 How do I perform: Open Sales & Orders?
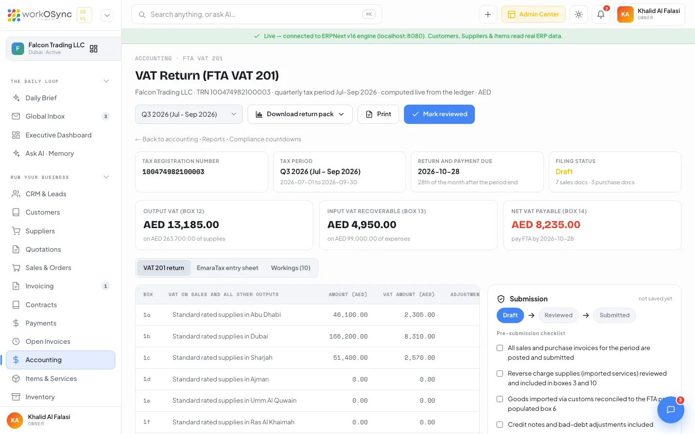tap(60, 268)
